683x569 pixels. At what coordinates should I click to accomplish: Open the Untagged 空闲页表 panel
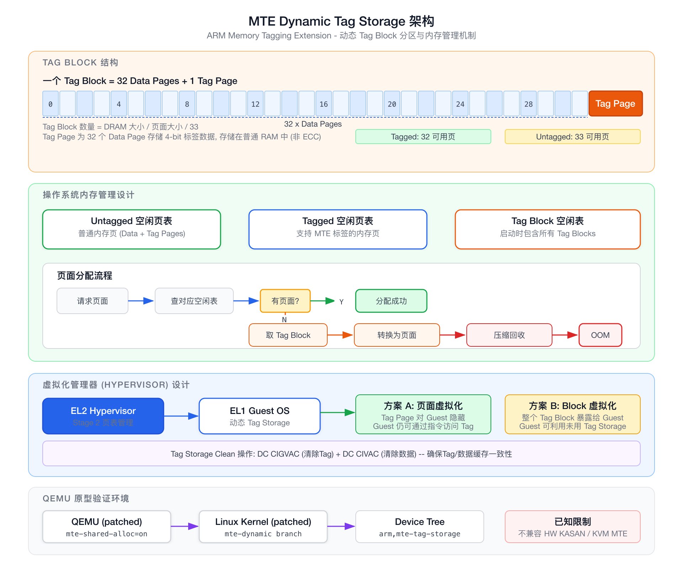pyautogui.click(x=131, y=229)
